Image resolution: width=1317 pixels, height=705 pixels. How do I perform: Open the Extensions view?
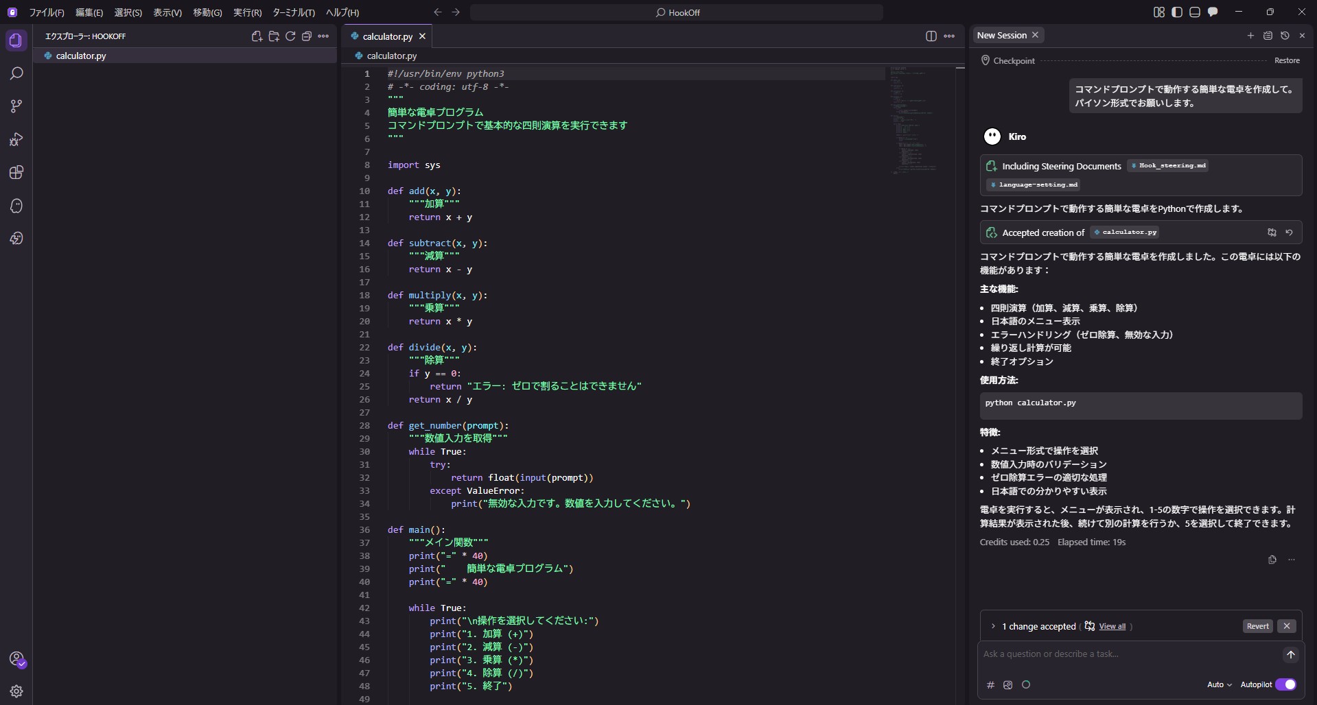(x=16, y=172)
